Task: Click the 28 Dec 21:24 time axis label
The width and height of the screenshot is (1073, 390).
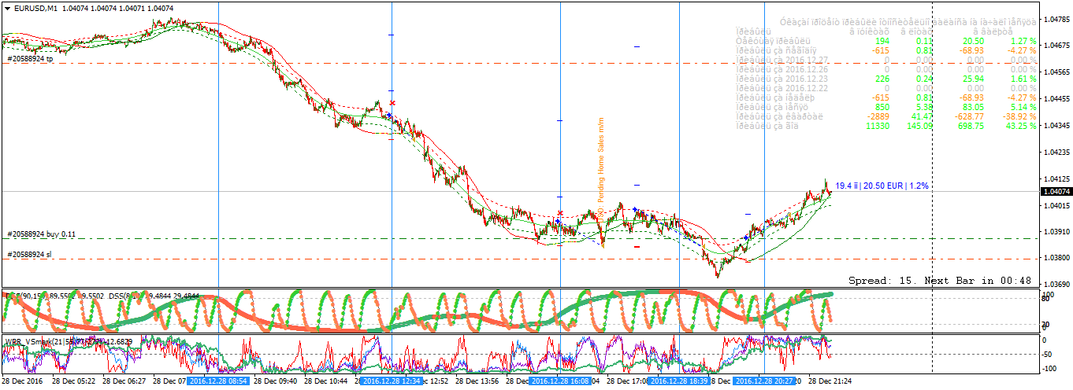Action: (x=829, y=381)
